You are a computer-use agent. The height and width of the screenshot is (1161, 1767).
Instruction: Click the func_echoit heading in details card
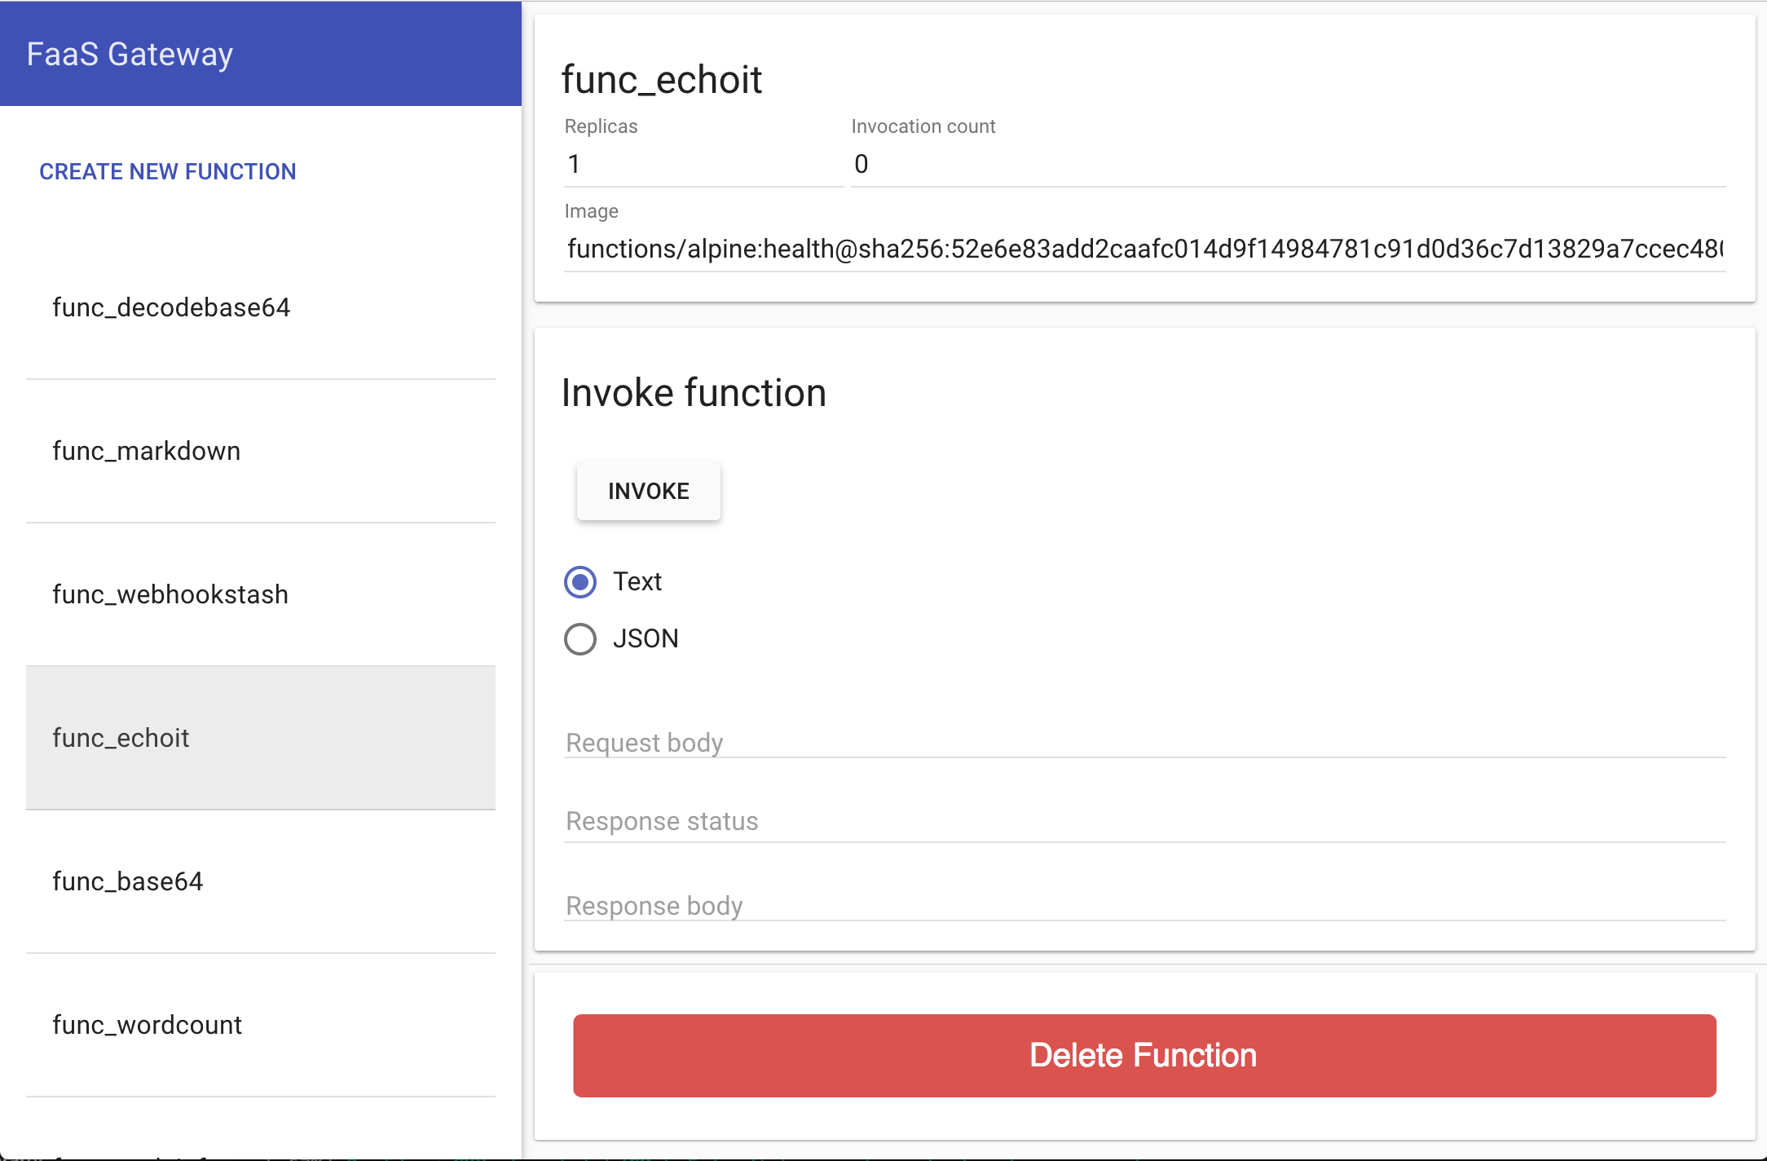click(661, 80)
